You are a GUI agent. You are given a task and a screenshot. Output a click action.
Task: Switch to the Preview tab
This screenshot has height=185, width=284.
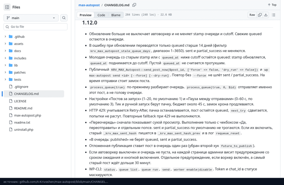[85, 15]
